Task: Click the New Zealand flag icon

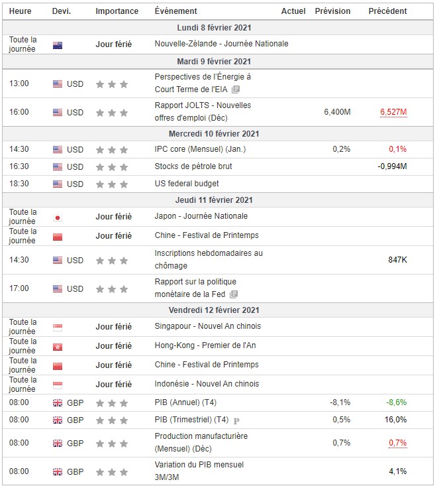Action: coord(58,44)
